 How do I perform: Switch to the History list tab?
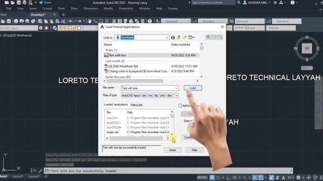click(x=136, y=105)
